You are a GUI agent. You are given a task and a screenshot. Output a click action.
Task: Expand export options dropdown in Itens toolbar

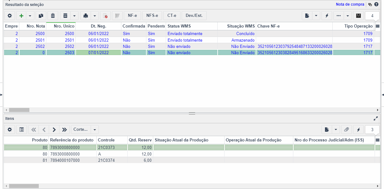(x=336, y=130)
